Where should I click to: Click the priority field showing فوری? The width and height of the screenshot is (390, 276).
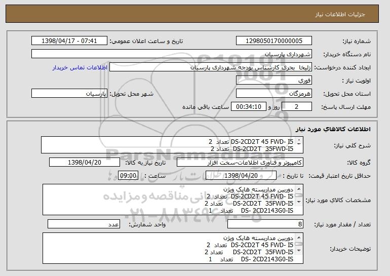(x=274, y=81)
